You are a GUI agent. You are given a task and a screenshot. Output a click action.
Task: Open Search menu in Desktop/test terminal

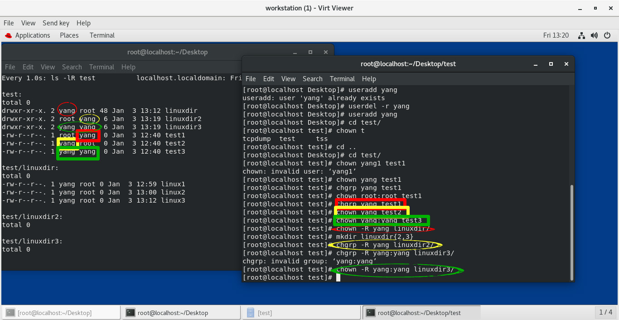313,78
